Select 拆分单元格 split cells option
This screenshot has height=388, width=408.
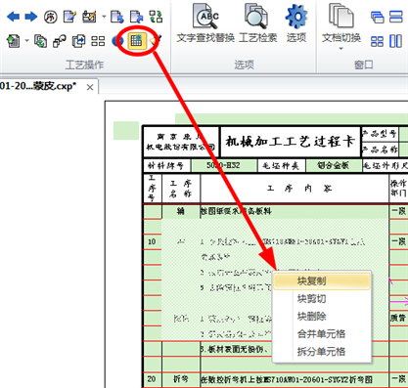[x=322, y=352]
